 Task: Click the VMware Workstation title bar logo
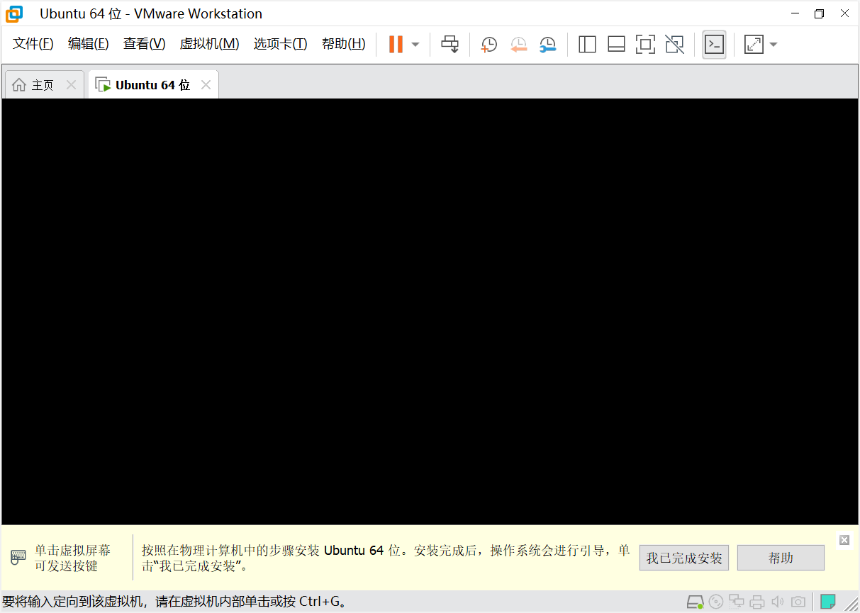pos(14,13)
